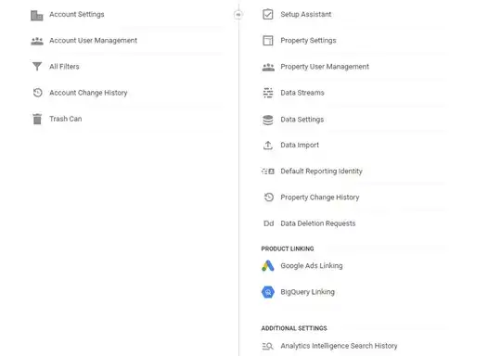The image size is (501, 356).
Task: Click the Account Change History clock icon
Action: (x=37, y=93)
